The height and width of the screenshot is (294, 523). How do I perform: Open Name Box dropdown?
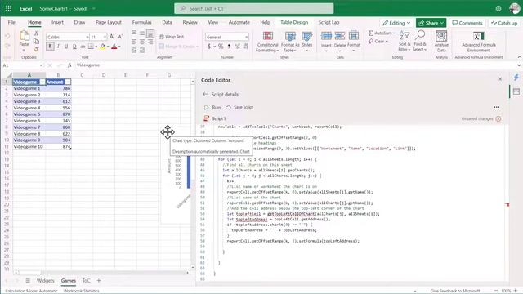pos(41,65)
